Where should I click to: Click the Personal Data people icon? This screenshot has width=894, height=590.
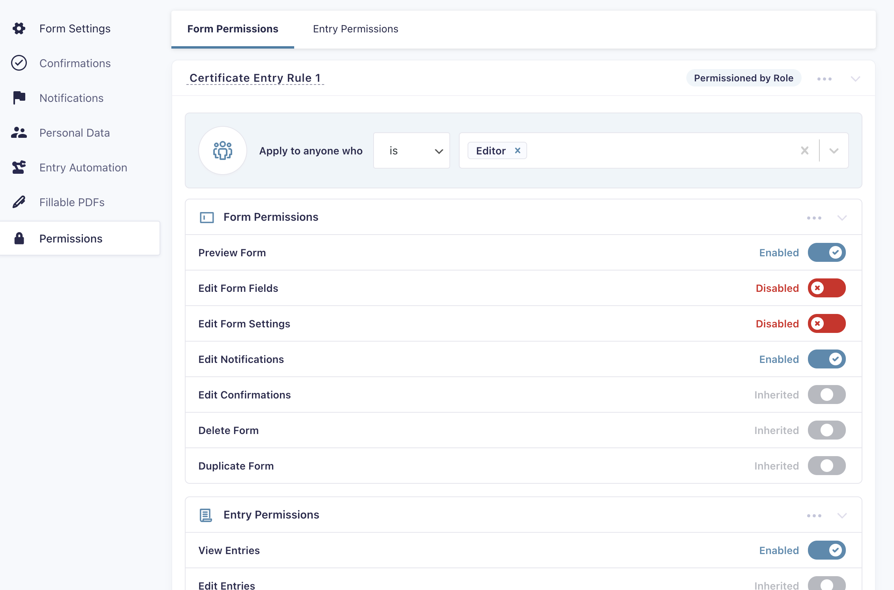click(19, 132)
